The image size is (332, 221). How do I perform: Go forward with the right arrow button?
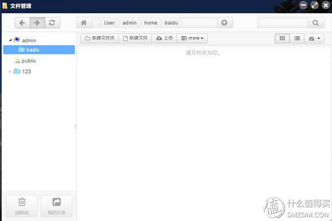click(37, 23)
